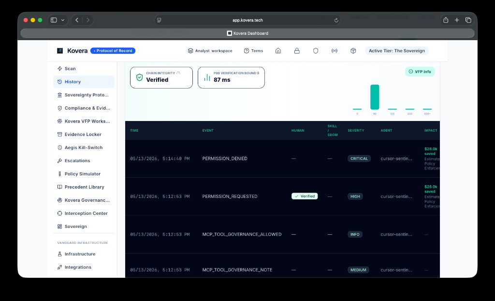Click the Safari share icon
495x301 pixels.
[x=446, y=20]
